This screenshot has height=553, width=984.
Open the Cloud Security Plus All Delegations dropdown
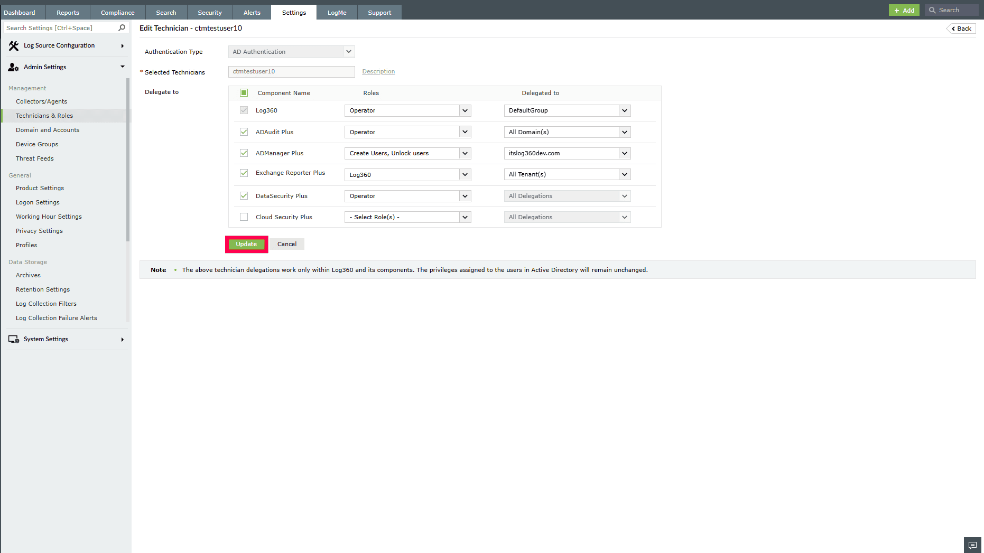[567, 217]
